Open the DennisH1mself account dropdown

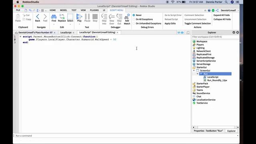(x=238, y=10)
